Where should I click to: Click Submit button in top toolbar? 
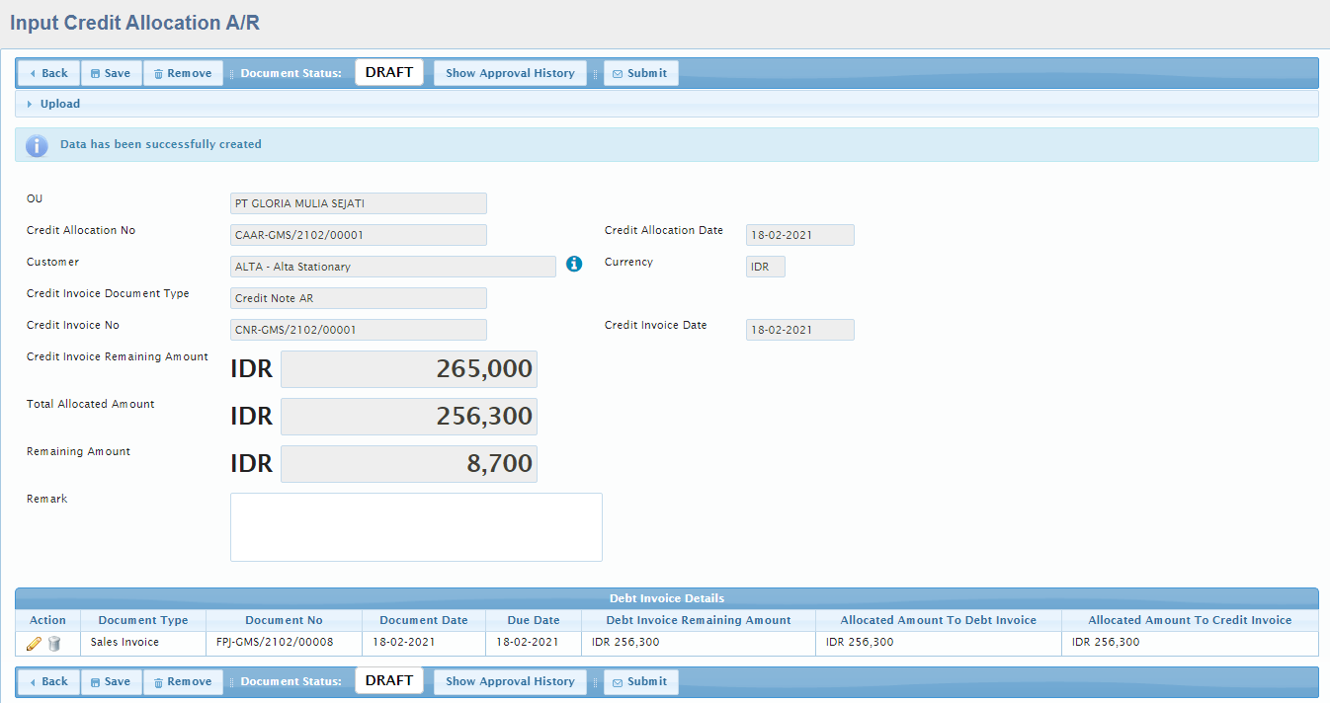[x=640, y=73]
